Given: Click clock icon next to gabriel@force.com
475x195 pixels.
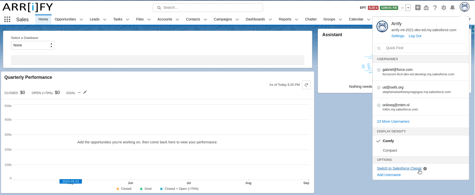Looking at the screenshot, I should [x=379, y=70].
